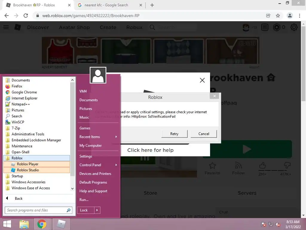Viewport: 306px width, 230px height.
Task: Click the Chrome address bar URL
Action: pyautogui.click(x=91, y=16)
